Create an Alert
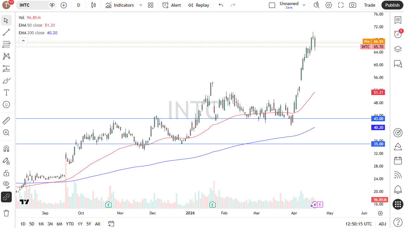This screenshot has width=404, height=228. pyautogui.click(x=172, y=5)
